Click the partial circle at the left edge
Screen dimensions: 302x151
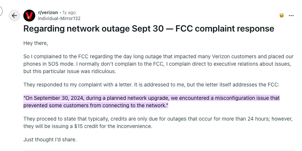(1, 11)
